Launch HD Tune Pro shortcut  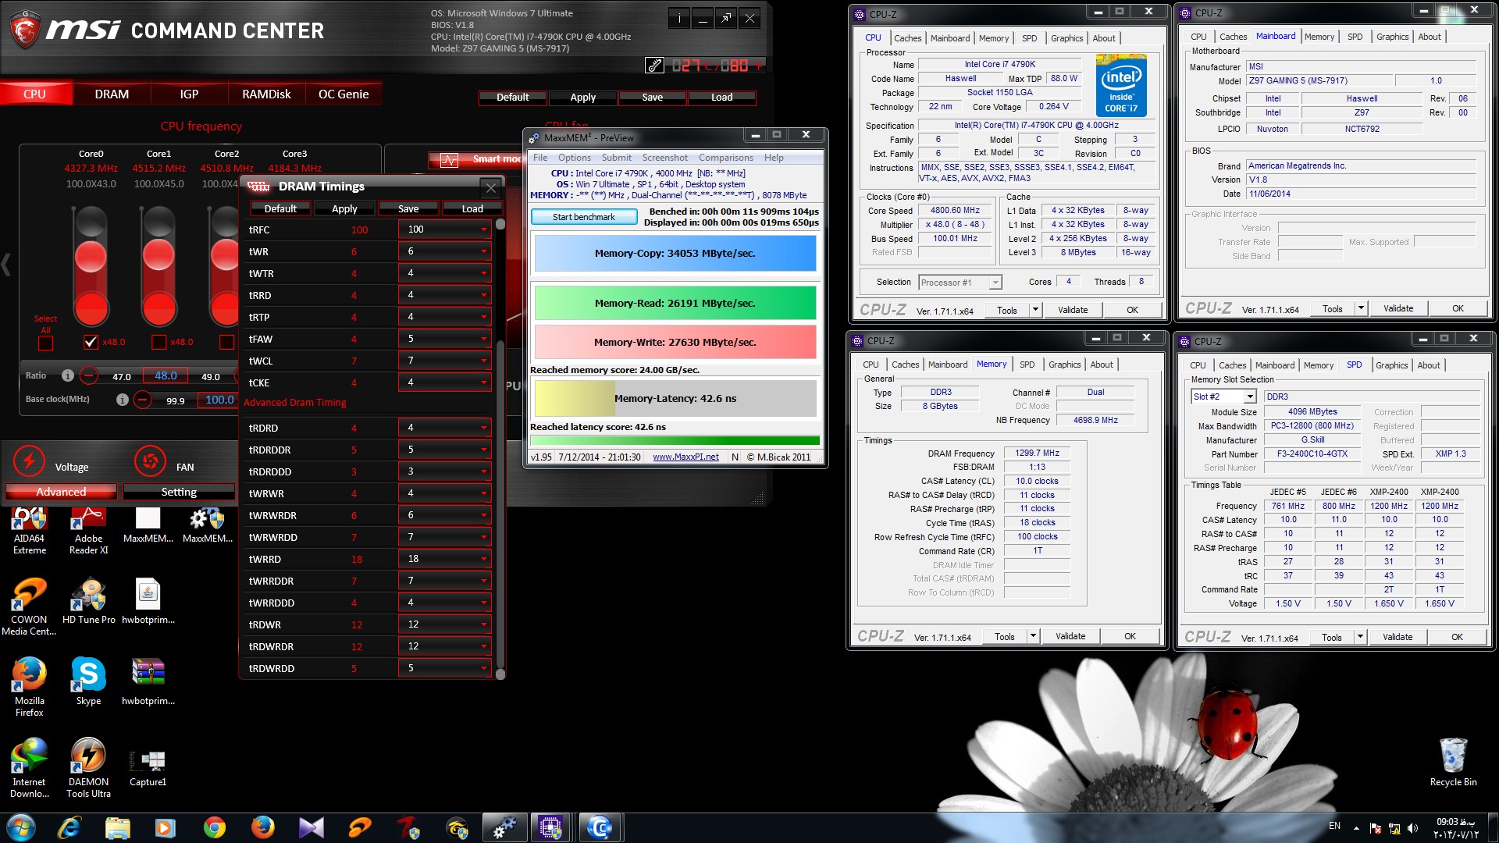coord(88,602)
